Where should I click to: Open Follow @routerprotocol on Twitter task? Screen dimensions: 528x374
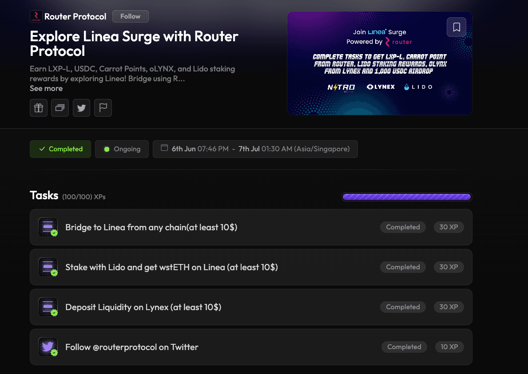tap(251, 347)
